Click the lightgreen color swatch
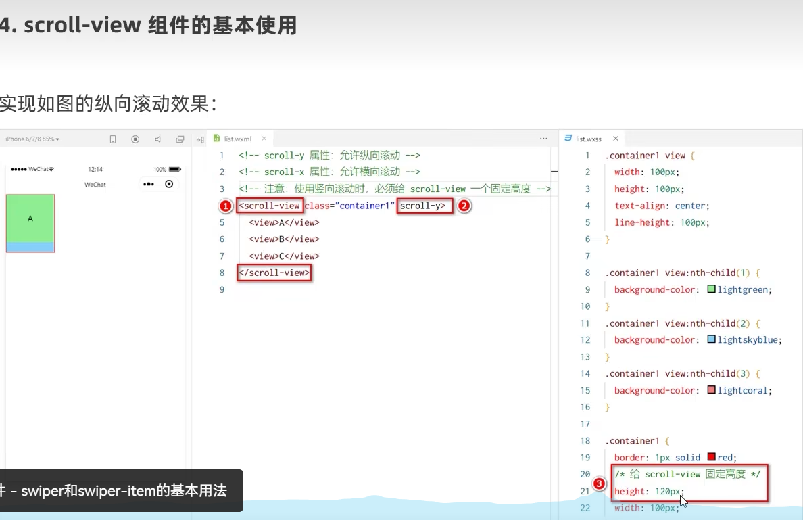Screen dimensions: 803x520 (x=711, y=289)
